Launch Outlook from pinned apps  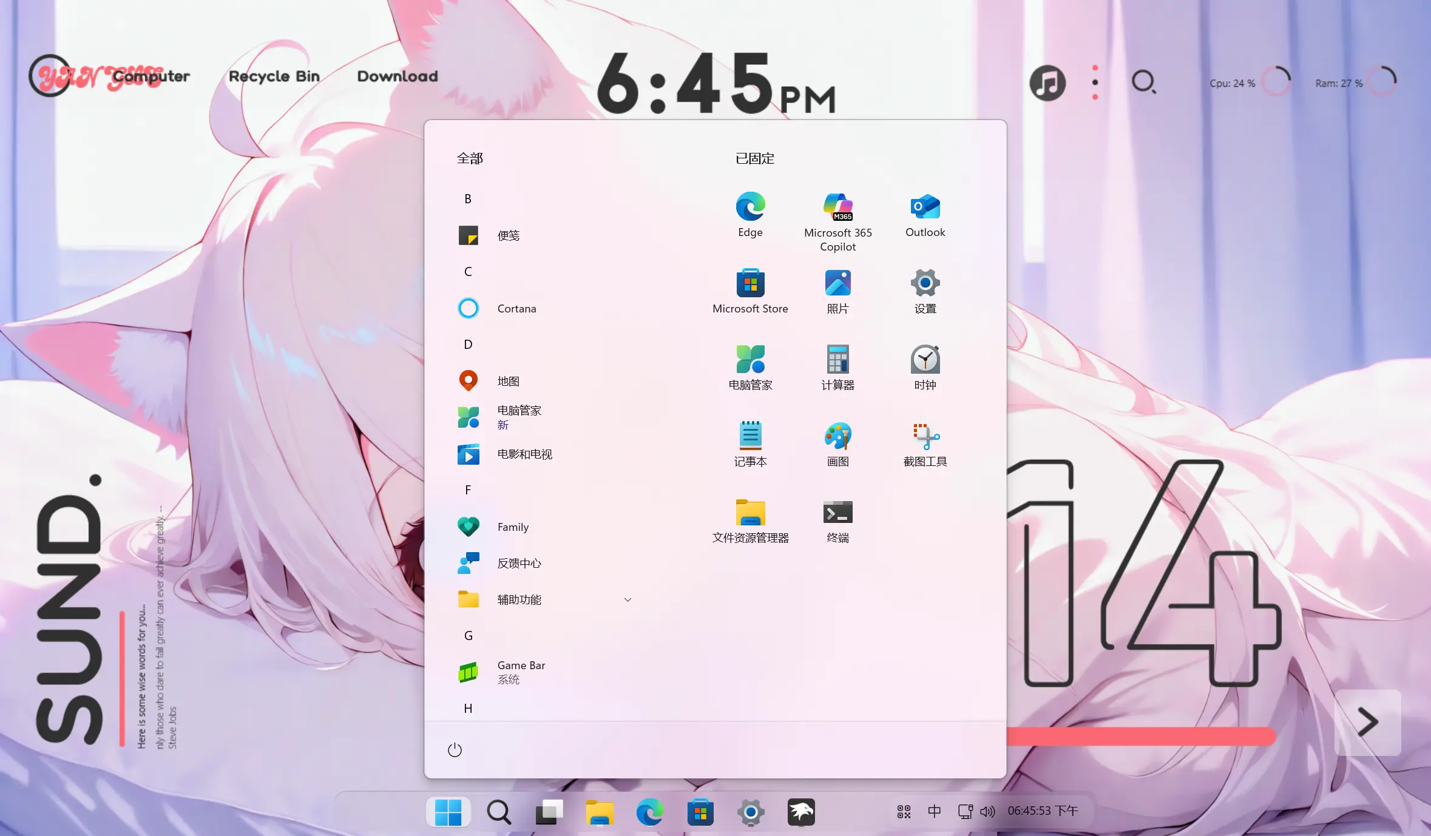click(925, 208)
